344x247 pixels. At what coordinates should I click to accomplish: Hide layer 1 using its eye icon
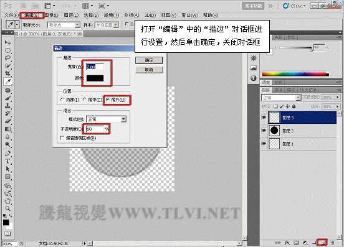264,144
